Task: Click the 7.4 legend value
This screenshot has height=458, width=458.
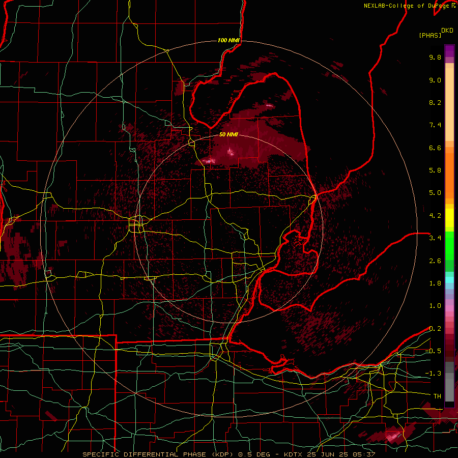Action: click(x=435, y=125)
